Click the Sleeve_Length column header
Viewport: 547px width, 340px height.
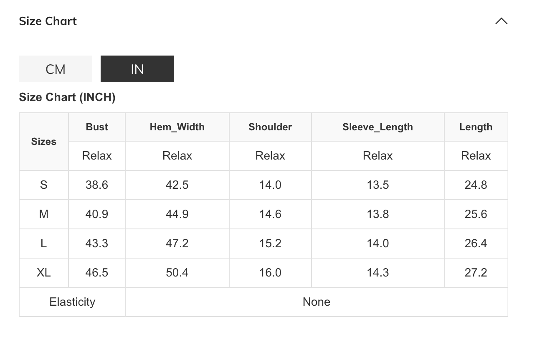click(x=377, y=127)
